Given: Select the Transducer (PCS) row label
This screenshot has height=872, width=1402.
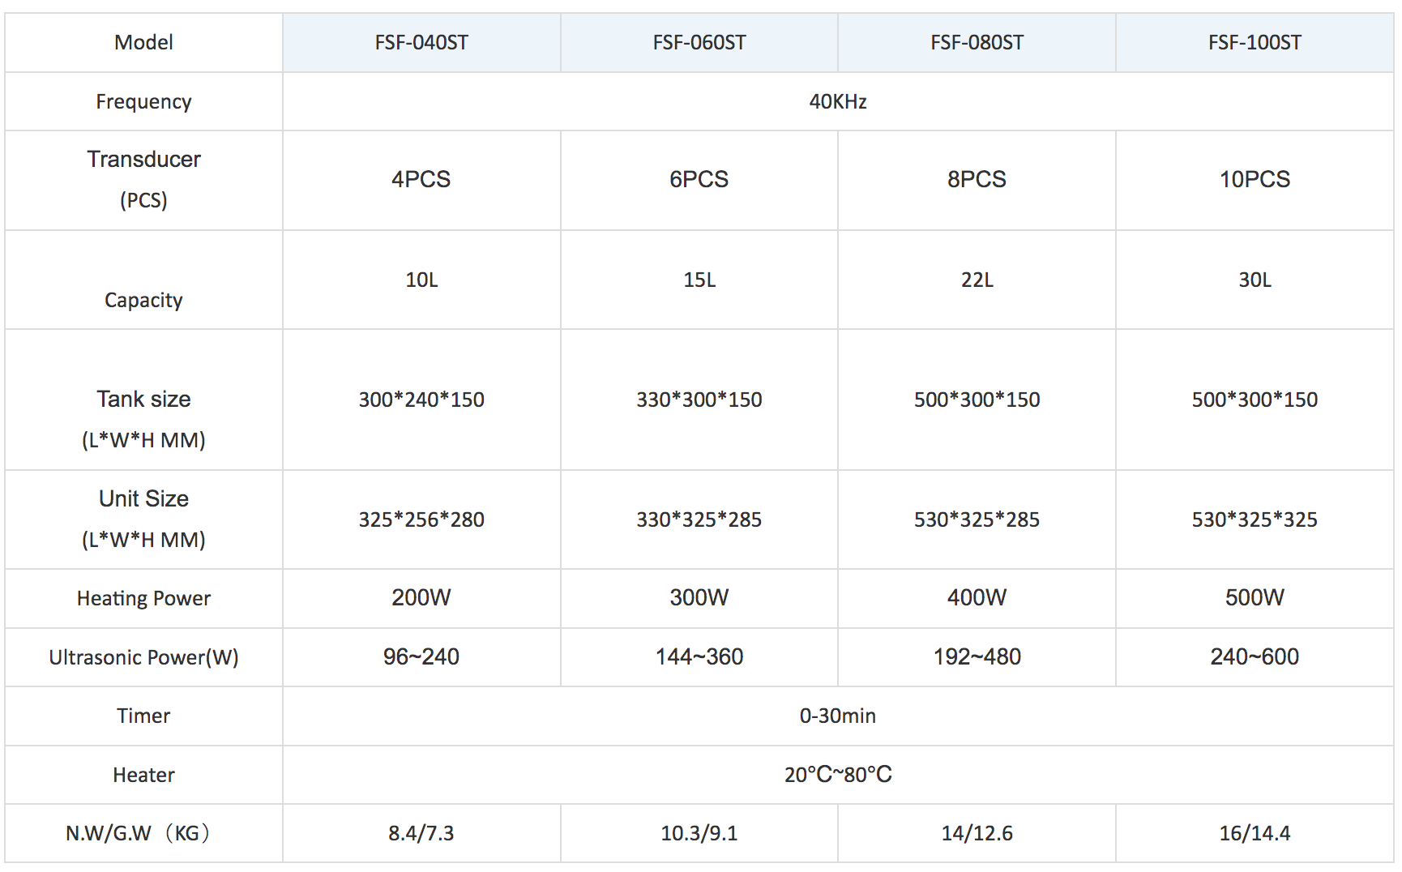Looking at the screenshot, I should (x=143, y=180).
